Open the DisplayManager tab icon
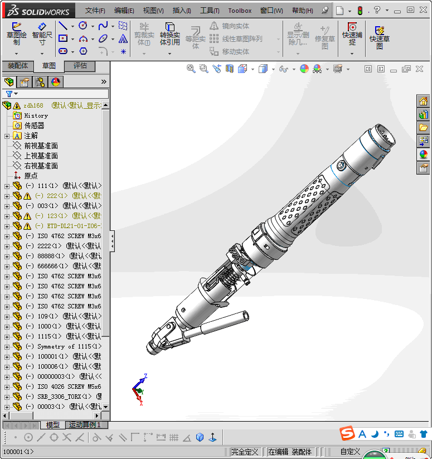This screenshot has height=459, width=432. click(x=56, y=82)
